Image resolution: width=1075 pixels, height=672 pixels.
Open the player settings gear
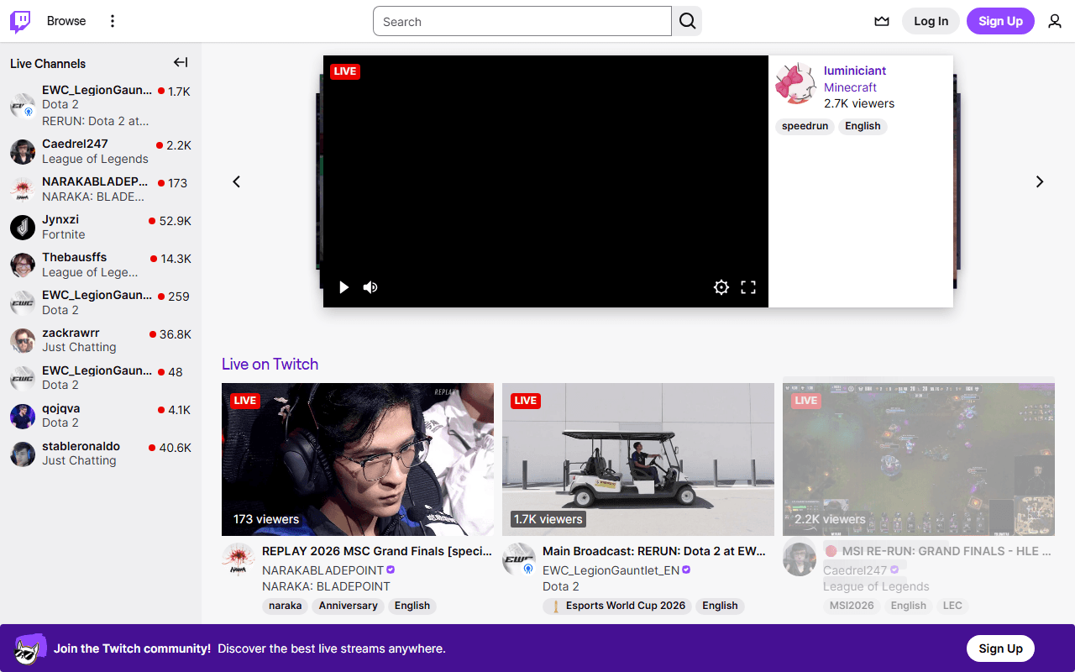(721, 287)
